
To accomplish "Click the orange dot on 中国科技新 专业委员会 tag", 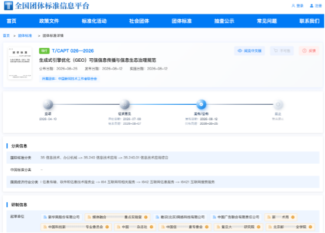I will [107, 227].
